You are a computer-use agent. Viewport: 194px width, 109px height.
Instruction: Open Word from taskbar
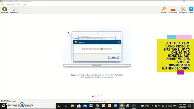coord(91,106)
